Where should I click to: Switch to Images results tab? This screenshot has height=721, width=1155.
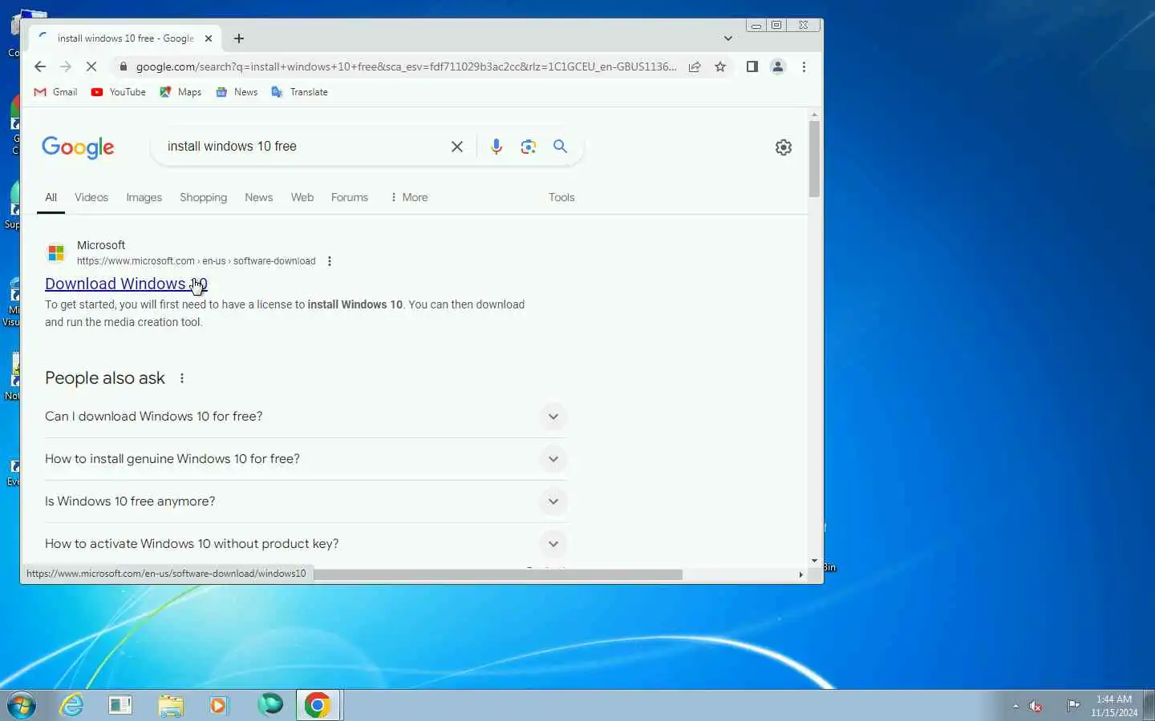point(144,198)
